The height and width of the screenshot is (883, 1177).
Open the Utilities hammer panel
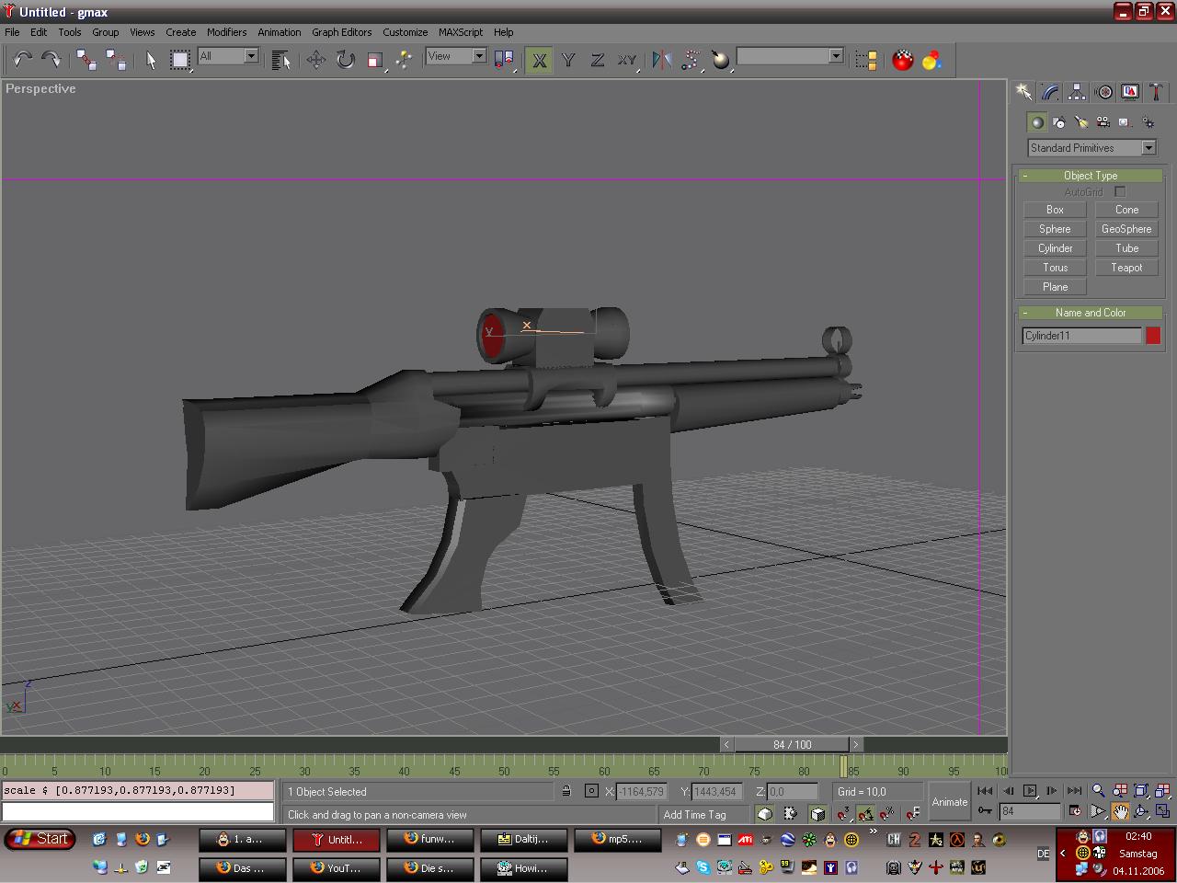[1157, 92]
